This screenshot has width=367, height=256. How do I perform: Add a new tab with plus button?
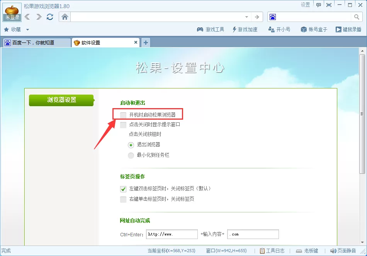tap(146, 42)
